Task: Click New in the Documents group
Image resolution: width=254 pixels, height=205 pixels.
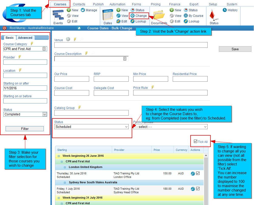Action: [176, 10]
